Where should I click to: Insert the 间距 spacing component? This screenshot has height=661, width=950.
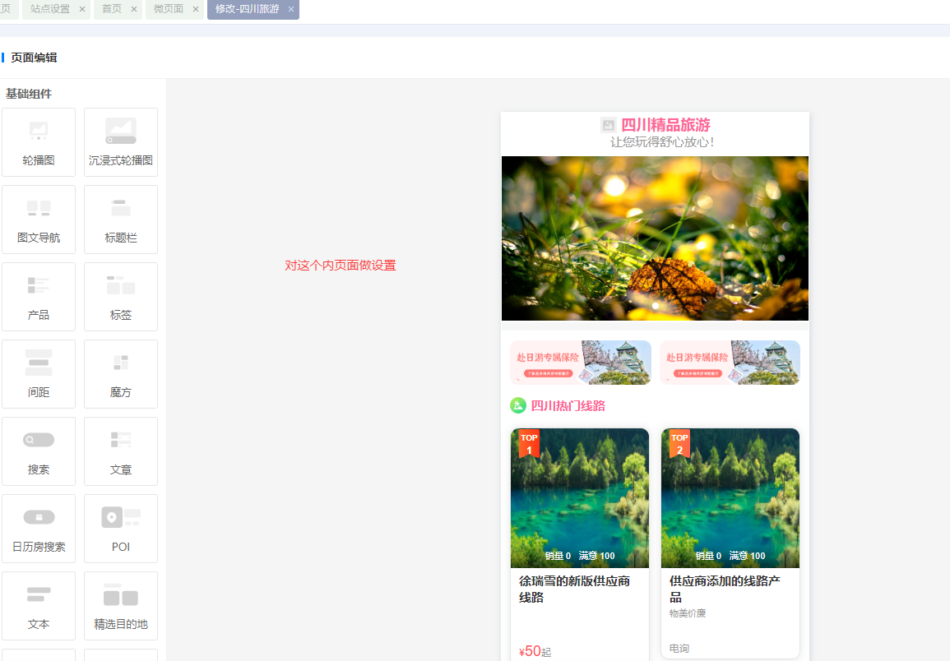(x=39, y=373)
